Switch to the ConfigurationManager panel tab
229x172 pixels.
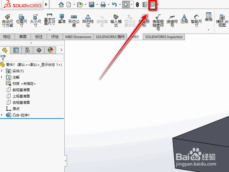click(x=27, y=50)
